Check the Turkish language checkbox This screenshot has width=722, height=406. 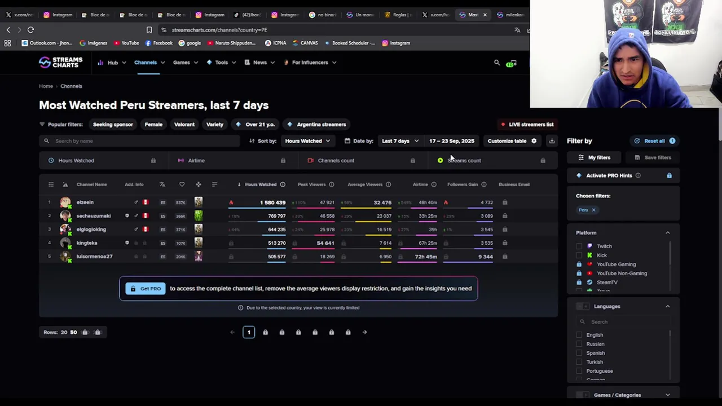coord(579,362)
